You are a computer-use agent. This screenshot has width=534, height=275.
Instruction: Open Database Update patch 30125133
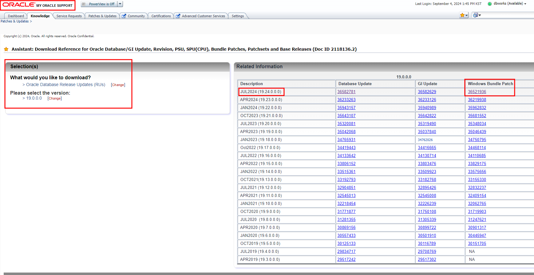point(346,244)
